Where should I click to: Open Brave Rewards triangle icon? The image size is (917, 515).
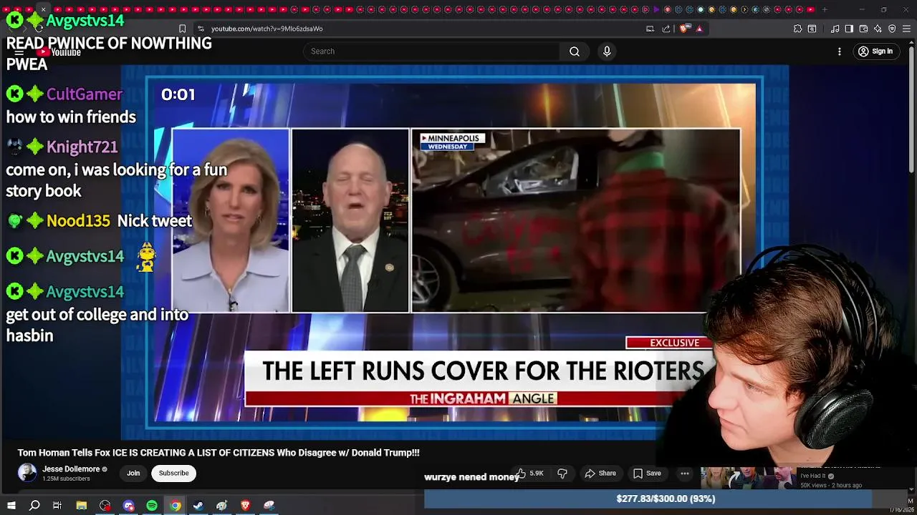pyautogui.click(x=699, y=29)
